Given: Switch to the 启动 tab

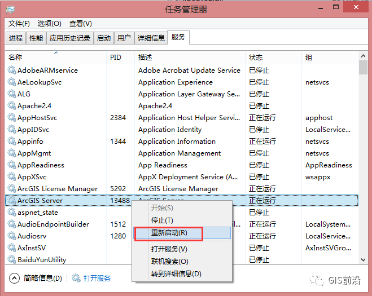Looking at the screenshot, I should tap(104, 38).
